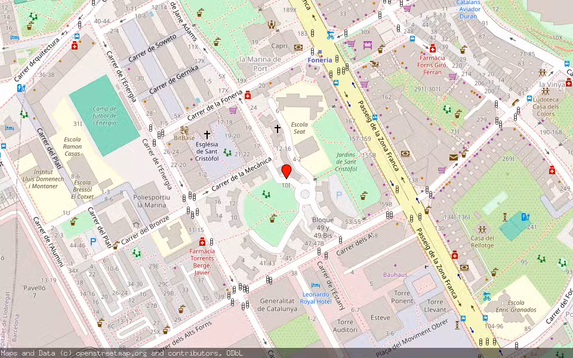The height and width of the screenshot is (358, 573).
Task: Select the Esteve building label
Action: pyautogui.click(x=380, y=317)
